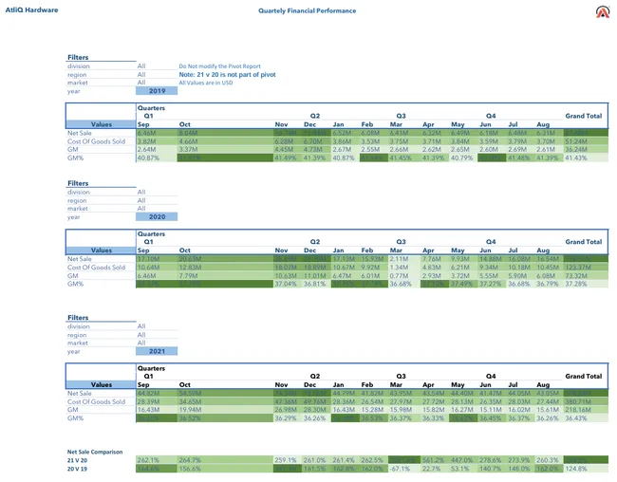The image size is (617, 482).
Task: Click 2020 Net Sale Mar cell 2.11M
Action: point(404,259)
